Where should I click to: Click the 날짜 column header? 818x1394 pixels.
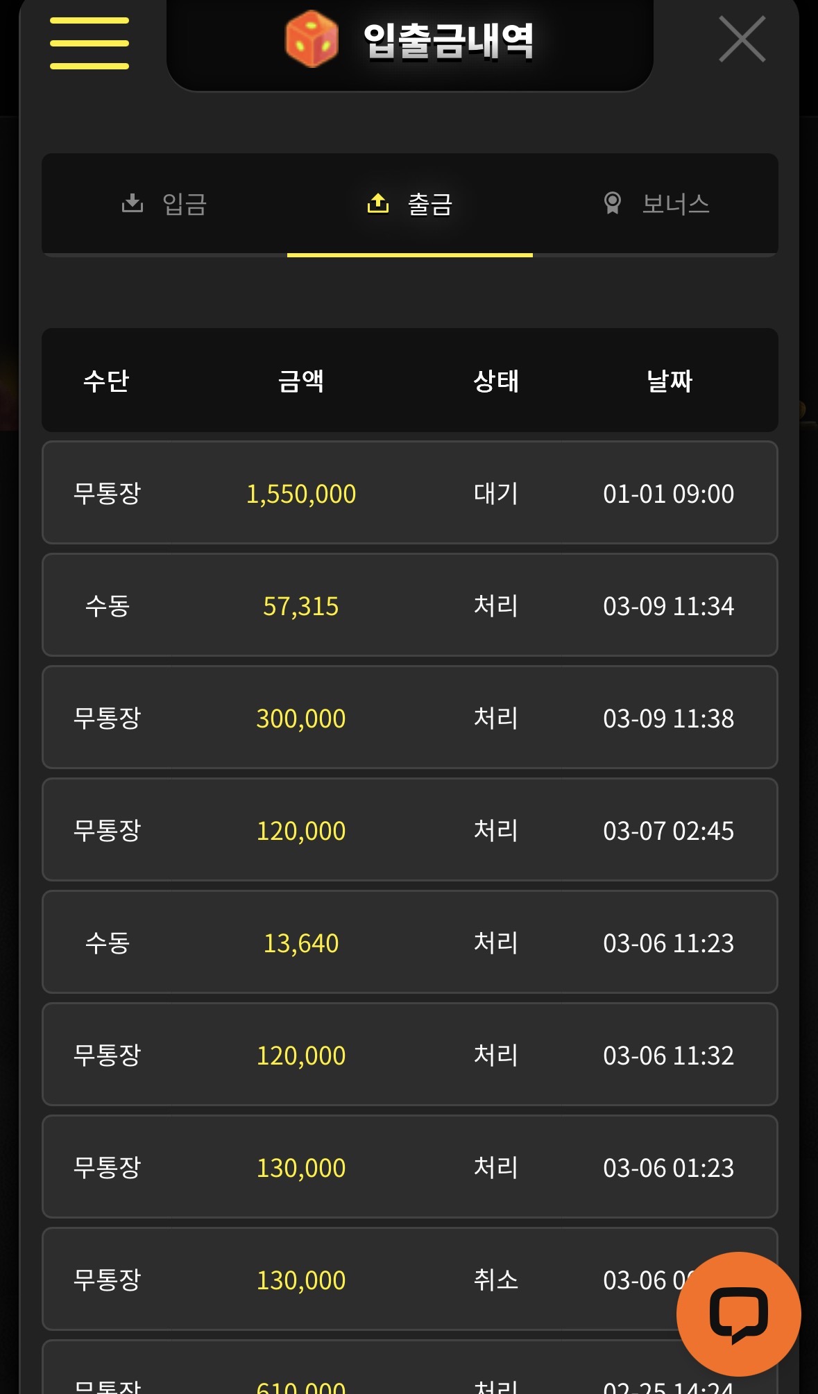[x=669, y=381]
